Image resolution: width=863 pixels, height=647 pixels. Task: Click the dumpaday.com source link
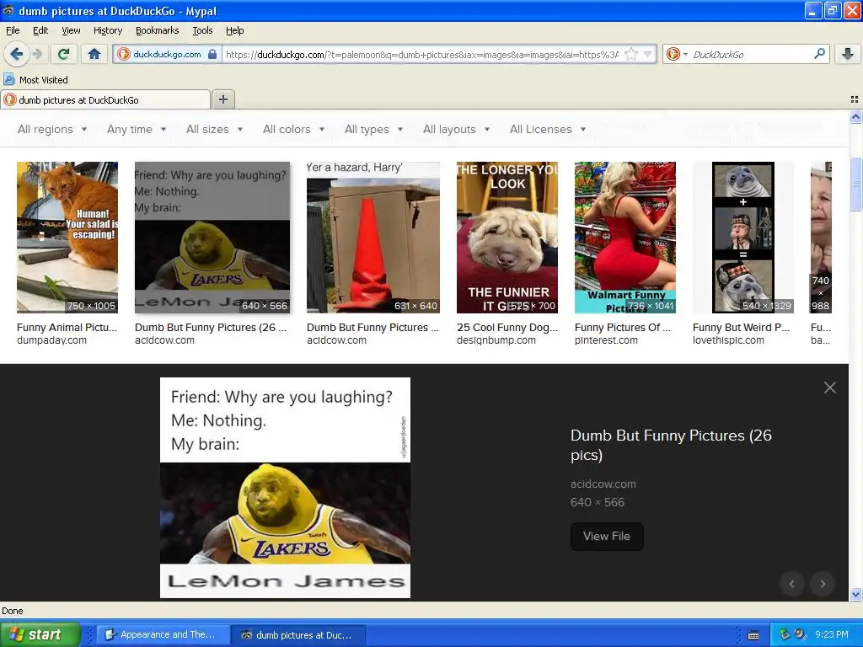(x=51, y=340)
